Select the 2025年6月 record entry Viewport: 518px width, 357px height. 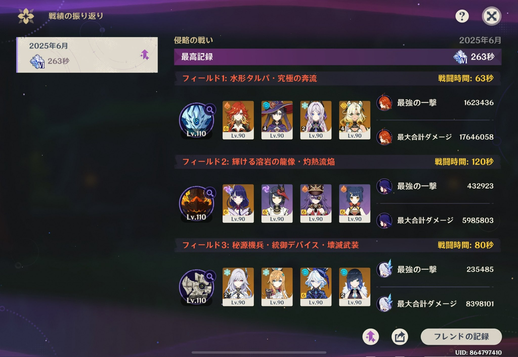click(87, 55)
